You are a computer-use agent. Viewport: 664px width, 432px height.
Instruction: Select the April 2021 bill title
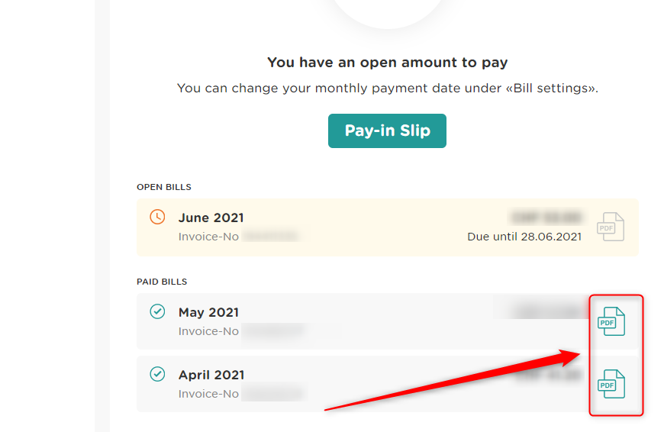coord(211,375)
